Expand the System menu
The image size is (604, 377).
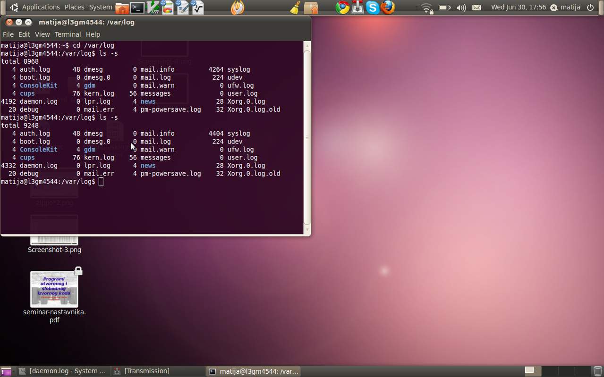click(101, 7)
